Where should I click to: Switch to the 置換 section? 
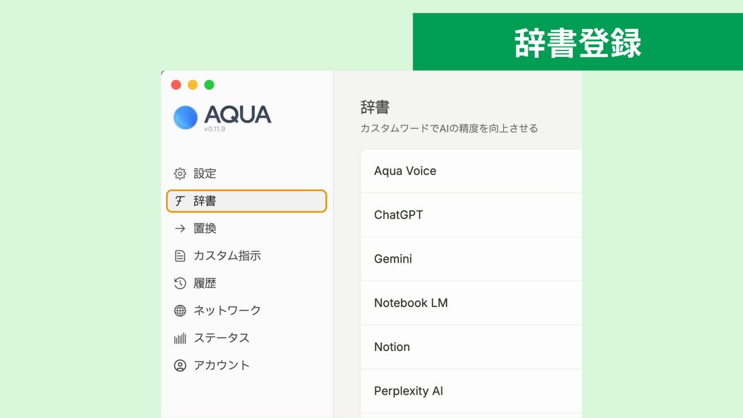coord(205,228)
